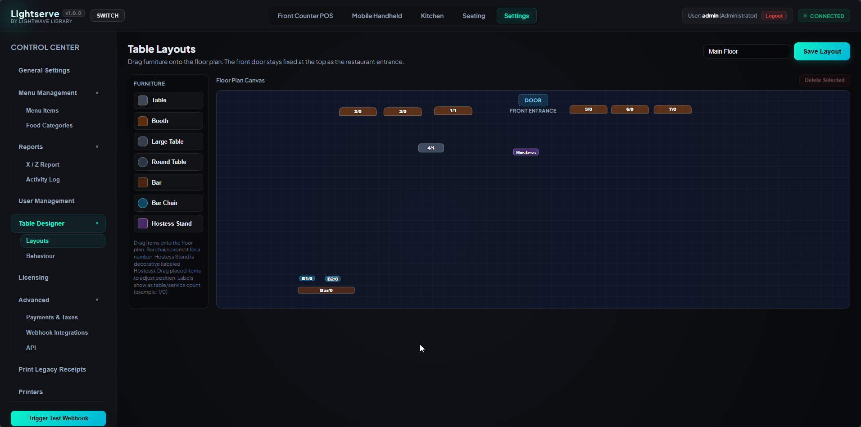The image size is (861, 427).
Task: Select table 4/1 on the floor plan
Action: point(431,148)
